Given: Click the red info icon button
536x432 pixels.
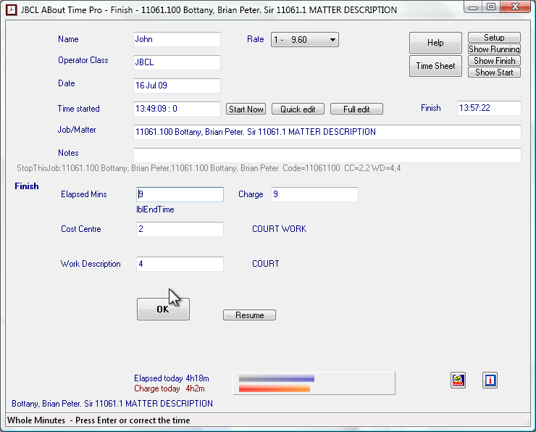Looking at the screenshot, I should point(490,381).
